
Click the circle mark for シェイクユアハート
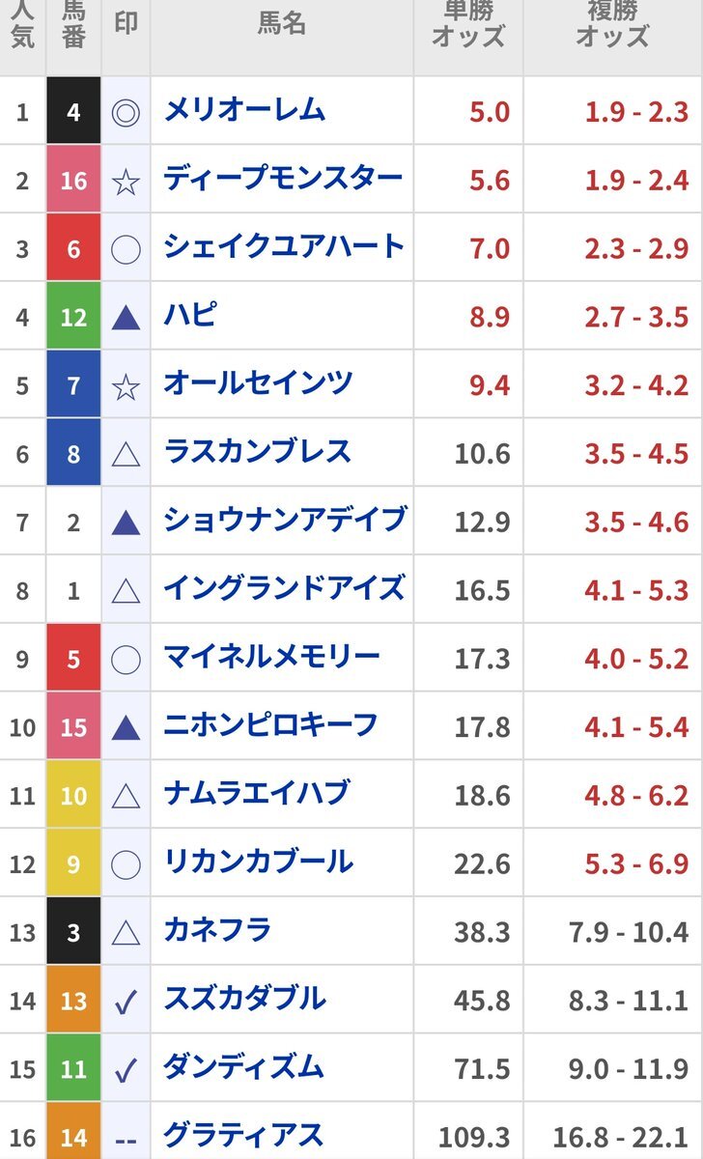click(x=126, y=249)
